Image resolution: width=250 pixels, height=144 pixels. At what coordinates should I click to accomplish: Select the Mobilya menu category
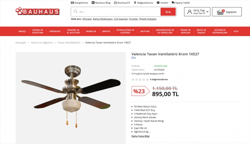pos(91,31)
